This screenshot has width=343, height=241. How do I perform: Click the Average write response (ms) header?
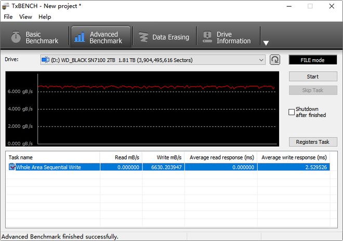tap(294, 157)
